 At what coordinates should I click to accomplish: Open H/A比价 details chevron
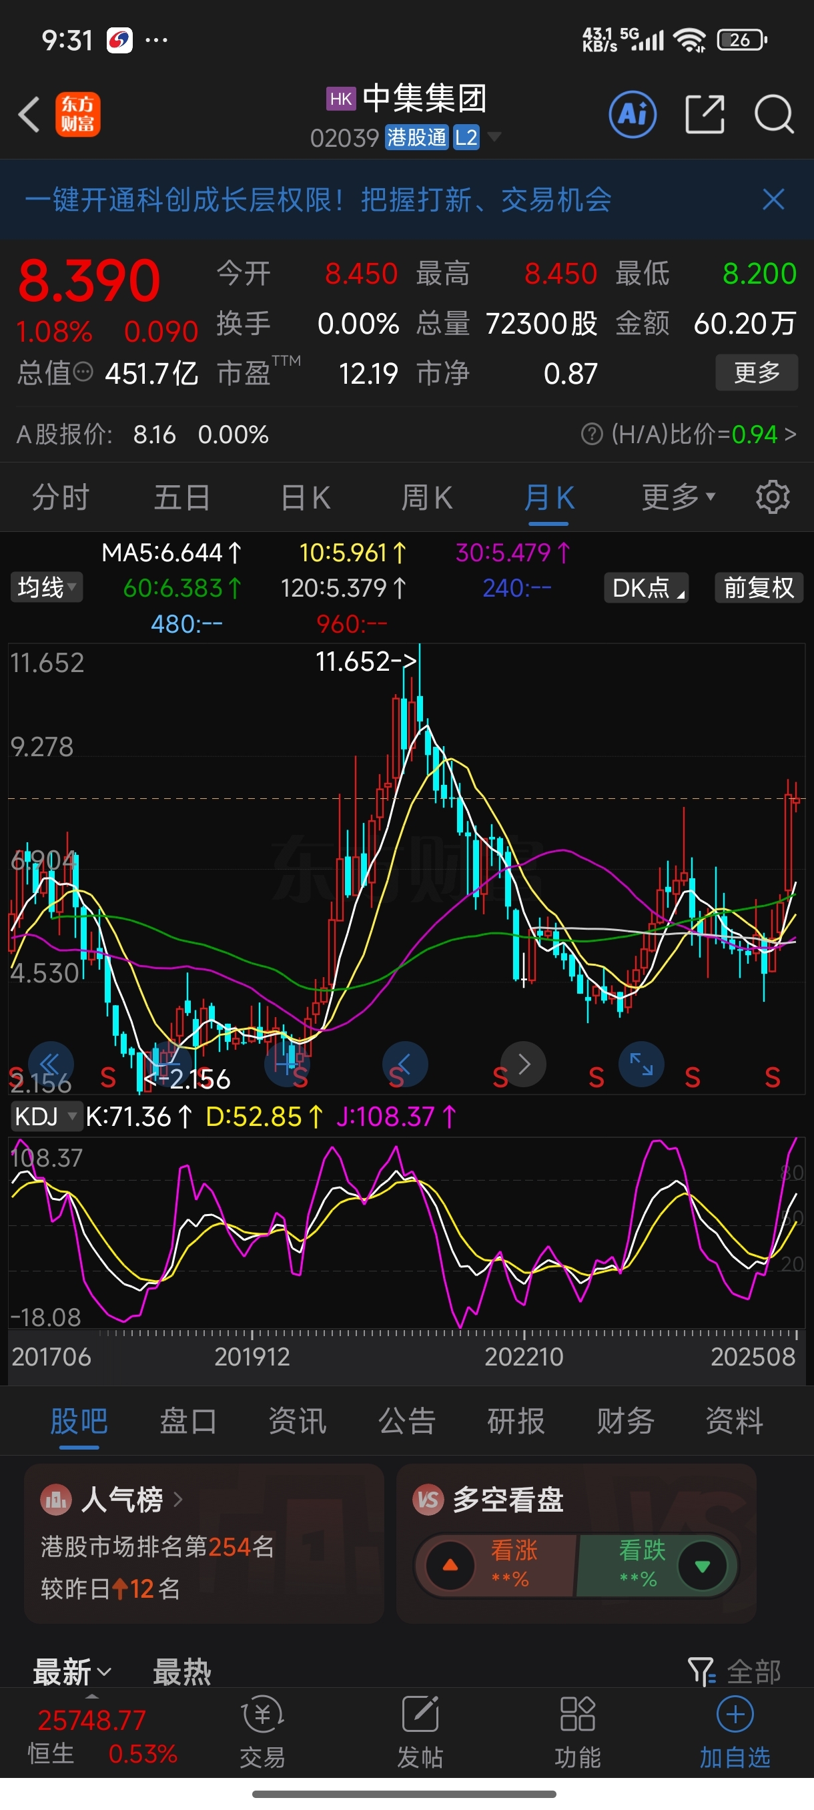pos(791,434)
